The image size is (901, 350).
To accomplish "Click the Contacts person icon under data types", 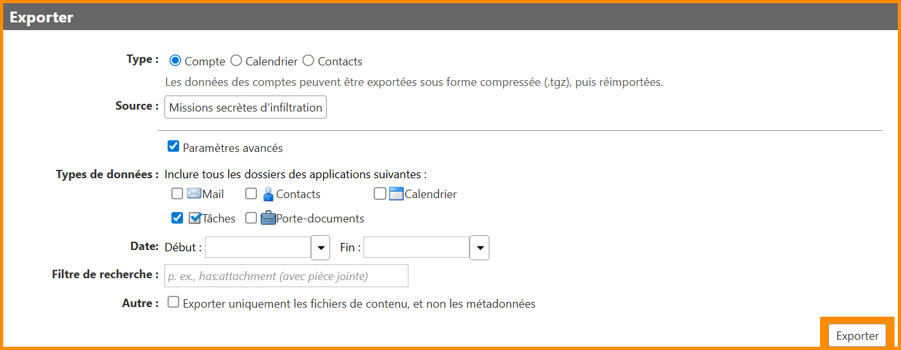I will click(268, 194).
